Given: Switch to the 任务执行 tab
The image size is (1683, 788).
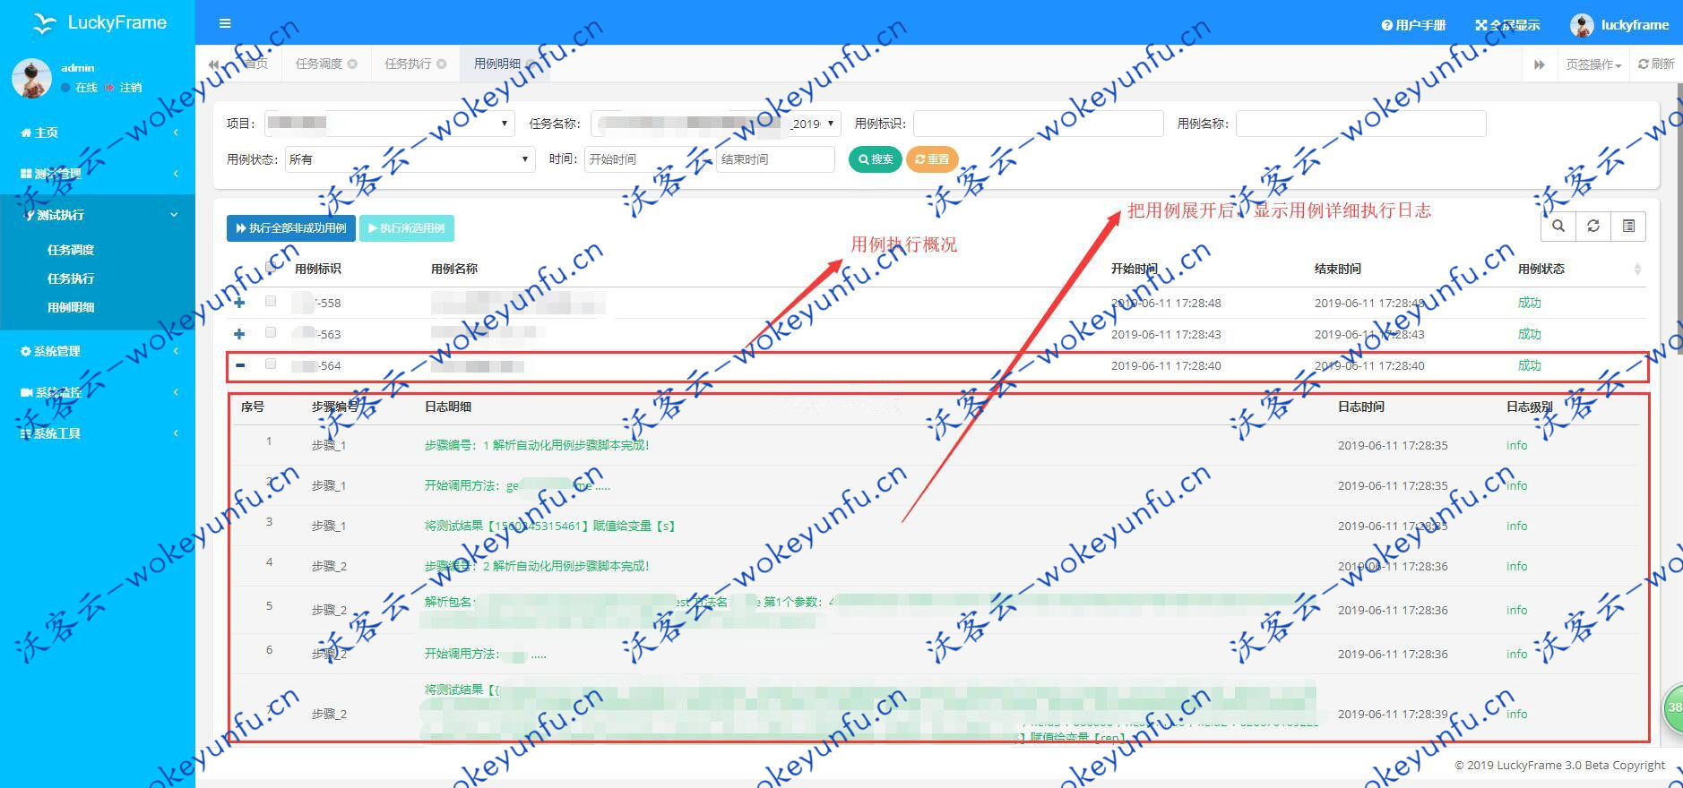Looking at the screenshot, I should [408, 64].
